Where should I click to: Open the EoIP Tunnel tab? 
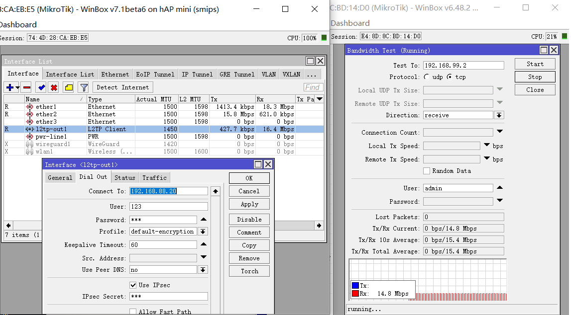[x=155, y=75]
